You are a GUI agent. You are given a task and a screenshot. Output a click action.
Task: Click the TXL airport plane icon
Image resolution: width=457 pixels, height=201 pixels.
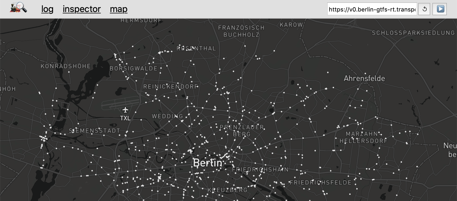tap(125, 110)
